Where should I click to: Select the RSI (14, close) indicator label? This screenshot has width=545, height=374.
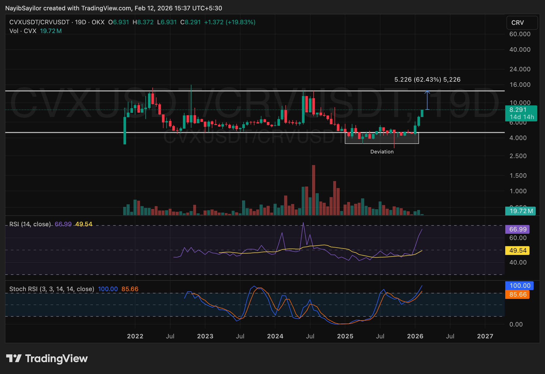(x=30, y=224)
